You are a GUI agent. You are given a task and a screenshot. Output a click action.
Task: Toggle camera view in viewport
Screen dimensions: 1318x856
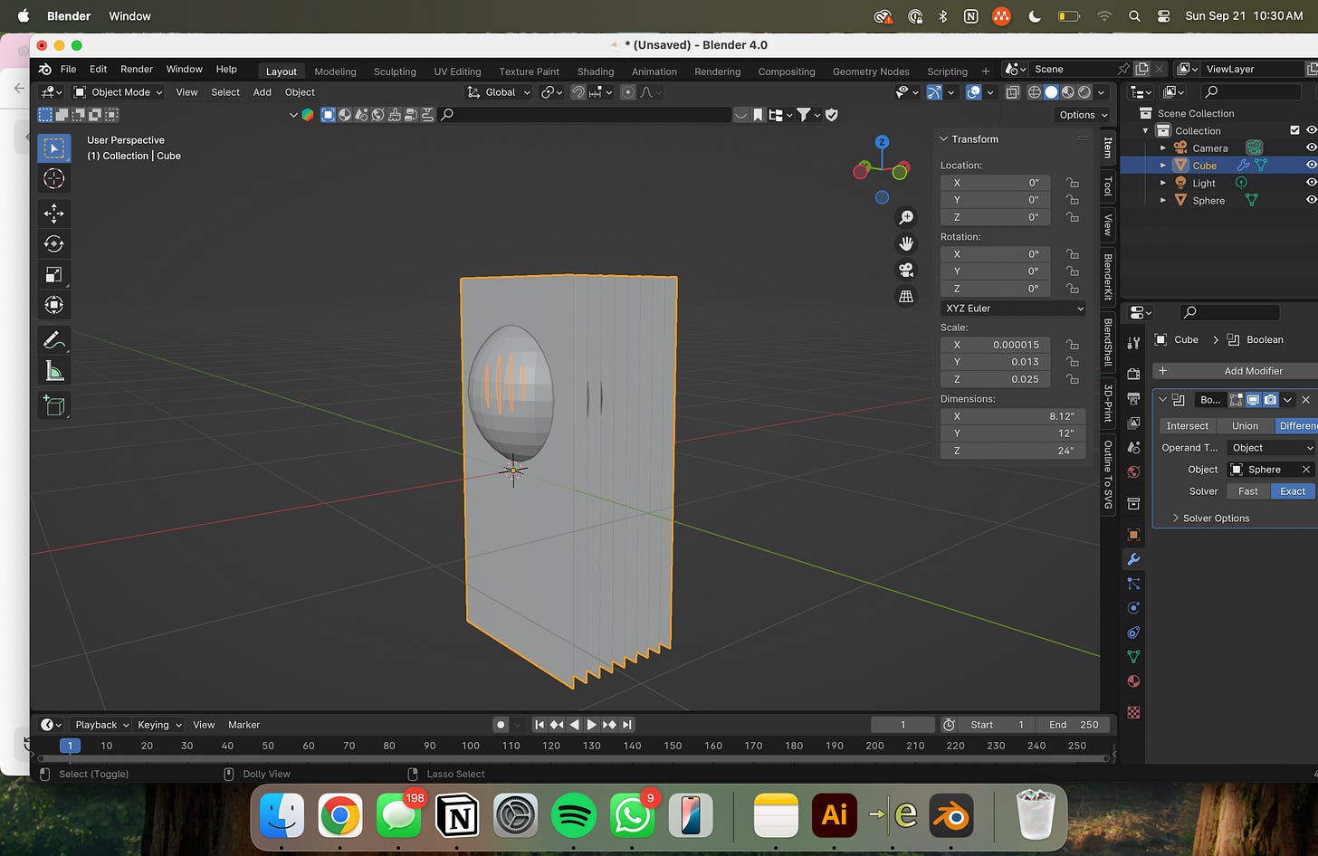point(905,270)
